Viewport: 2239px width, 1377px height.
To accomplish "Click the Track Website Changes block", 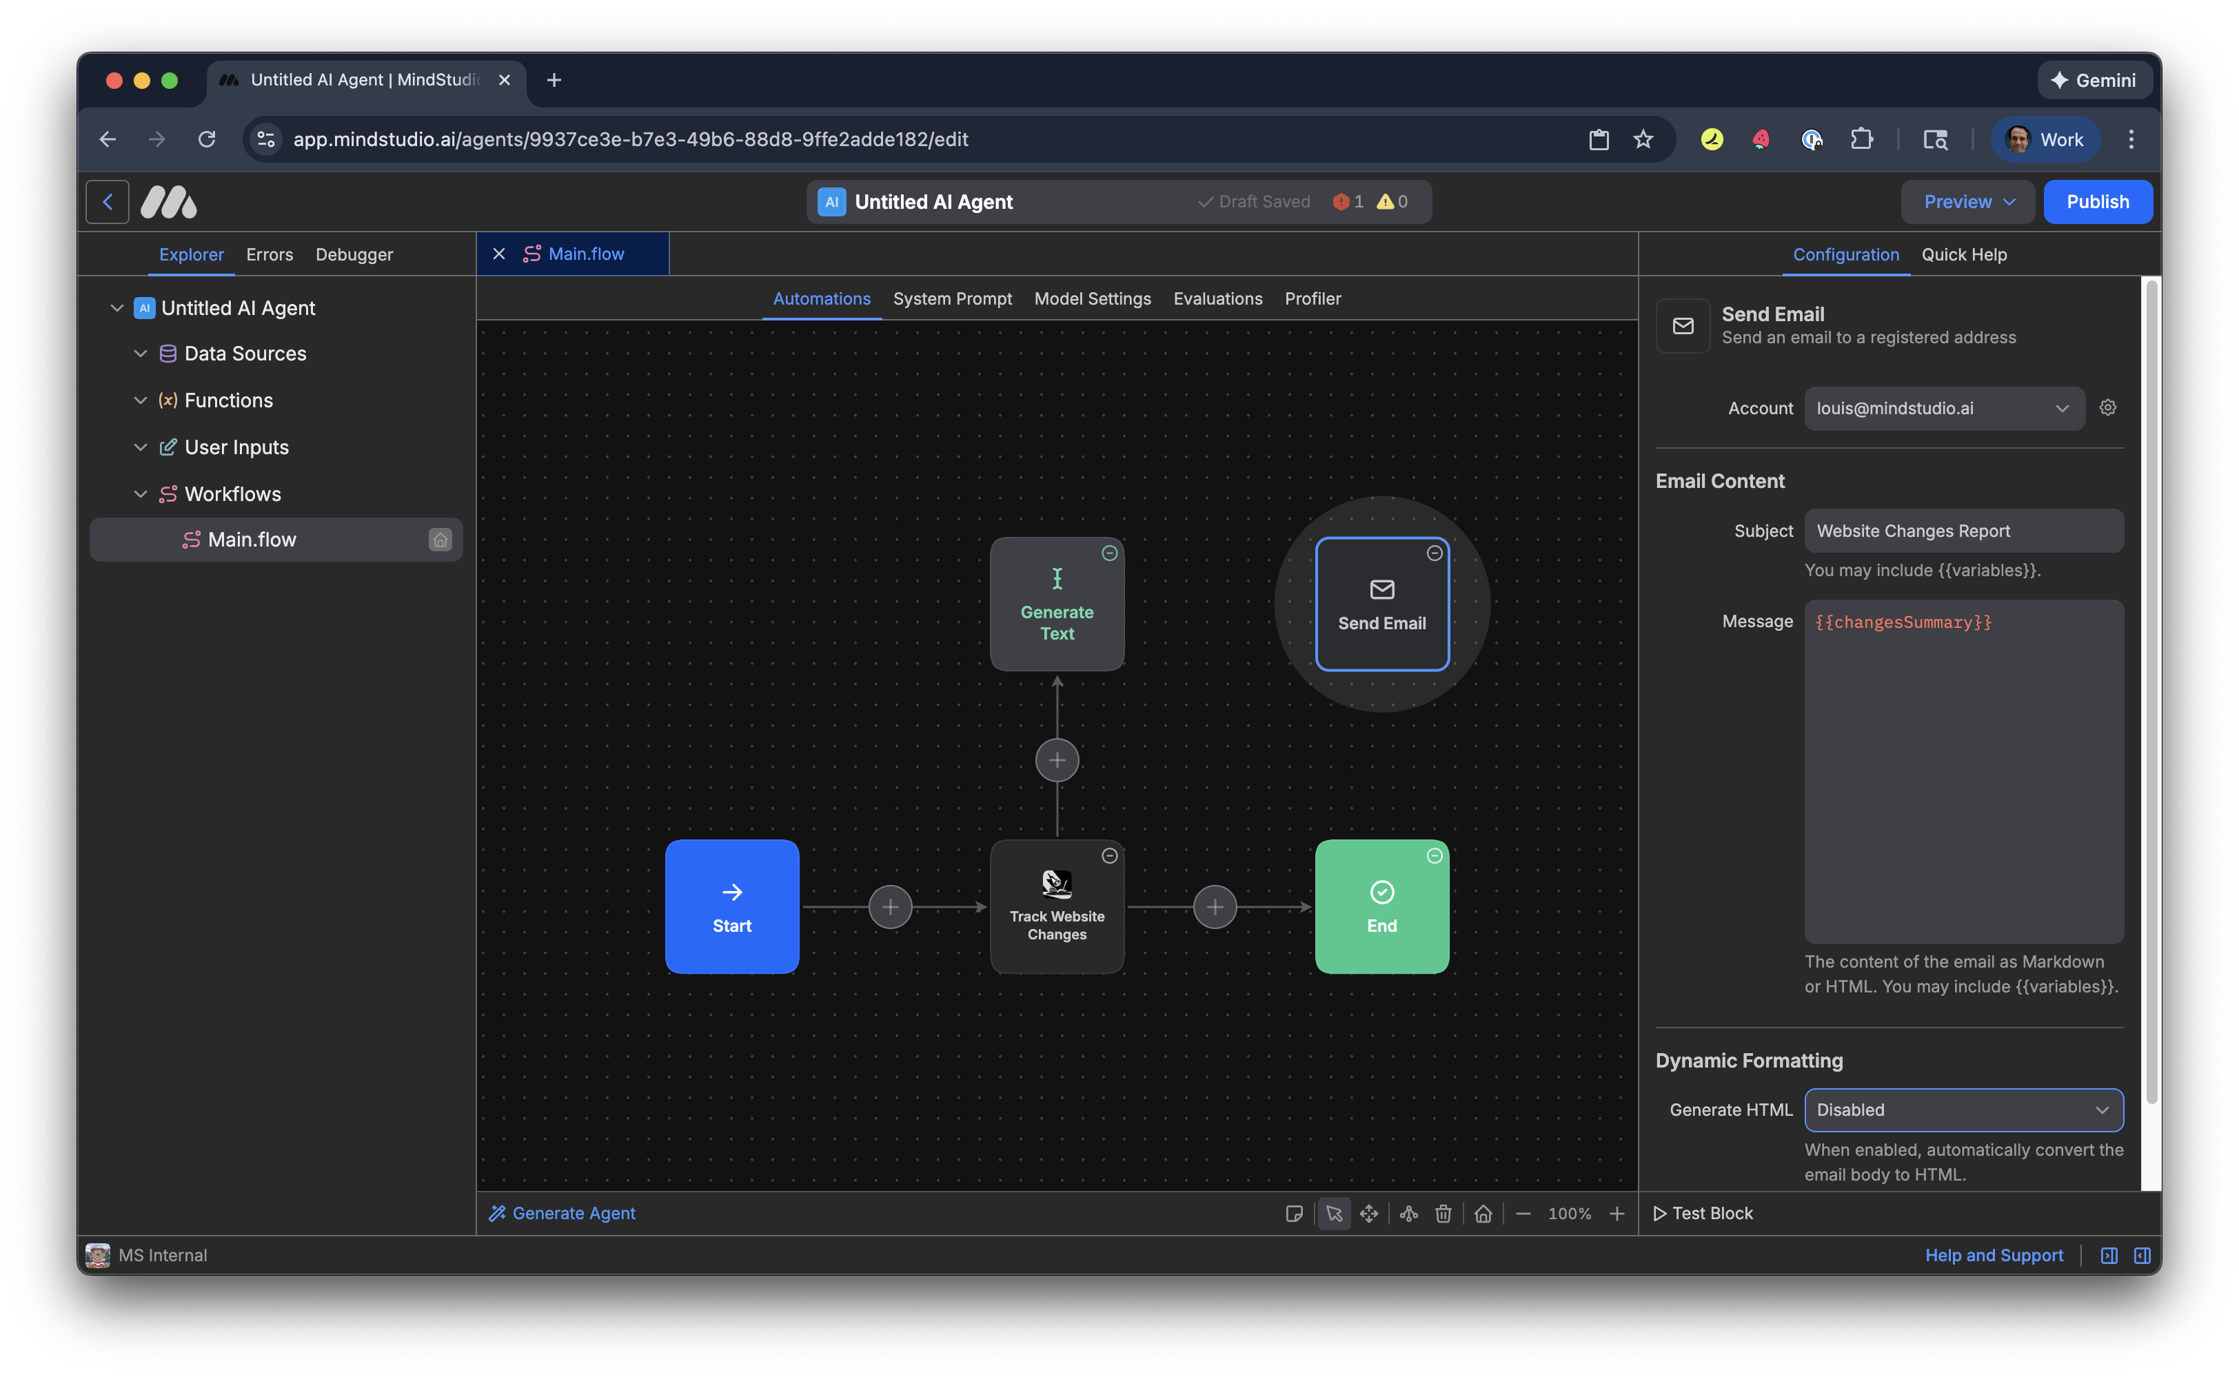I will click(1057, 907).
